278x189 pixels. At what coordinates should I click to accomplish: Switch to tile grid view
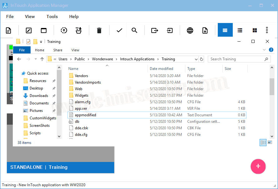coord(255,30)
